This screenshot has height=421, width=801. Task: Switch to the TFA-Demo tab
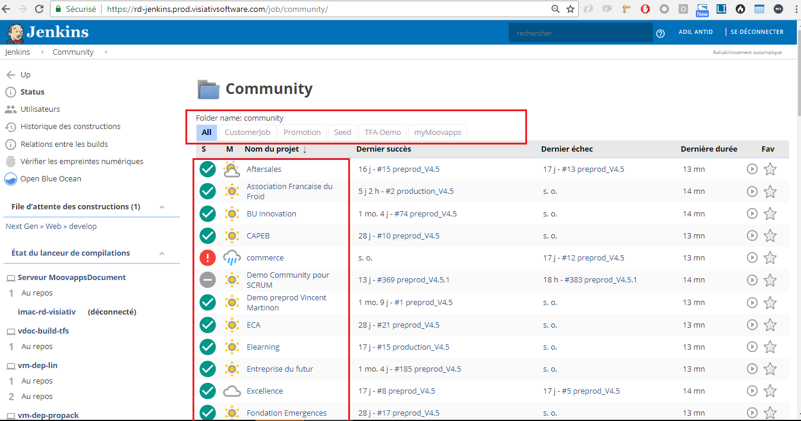(x=383, y=132)
